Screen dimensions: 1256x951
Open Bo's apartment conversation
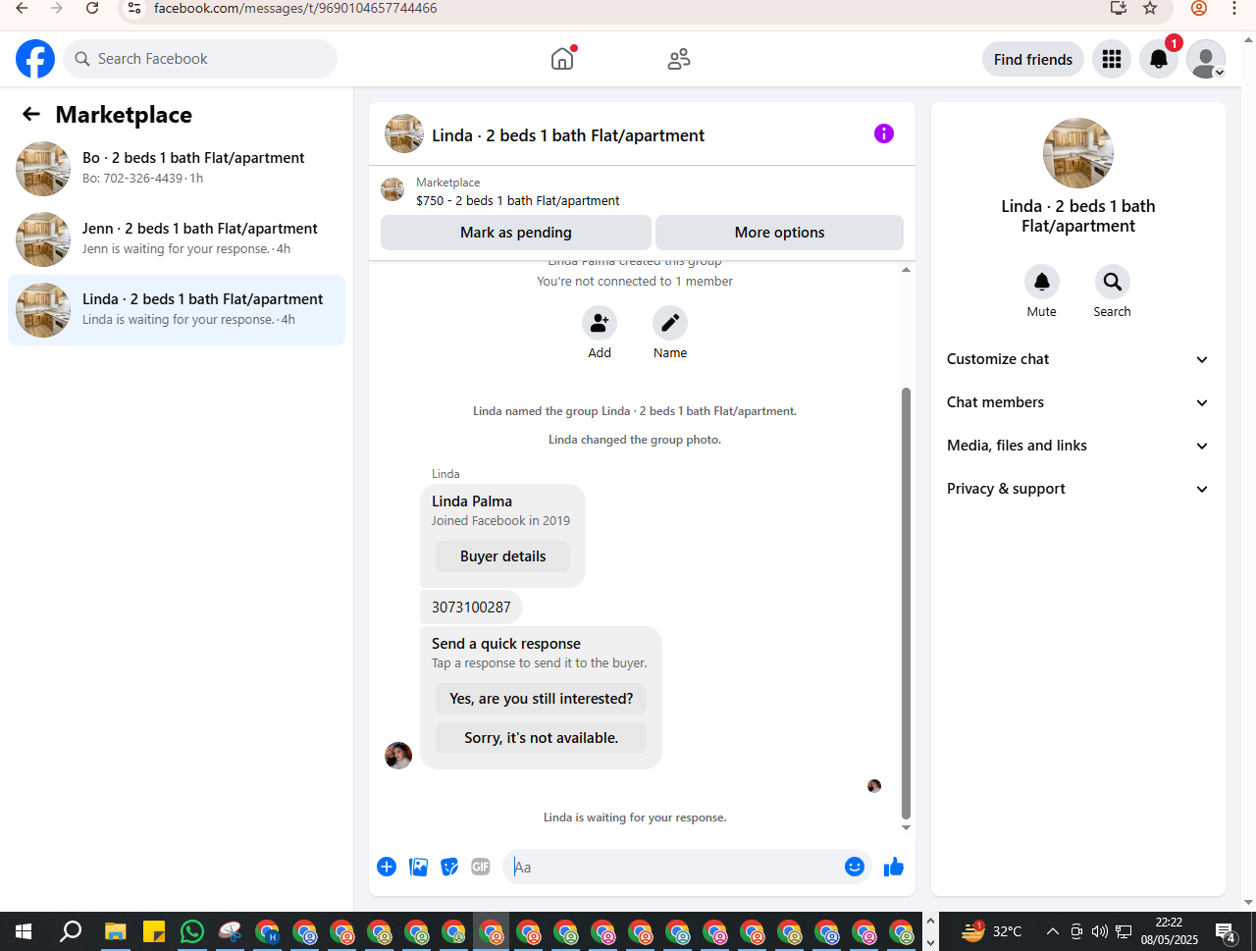pyautogui.click(x=177, y=169)
